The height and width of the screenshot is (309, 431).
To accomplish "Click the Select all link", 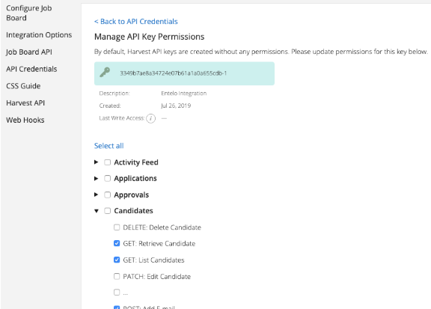I will coord(108,146).
